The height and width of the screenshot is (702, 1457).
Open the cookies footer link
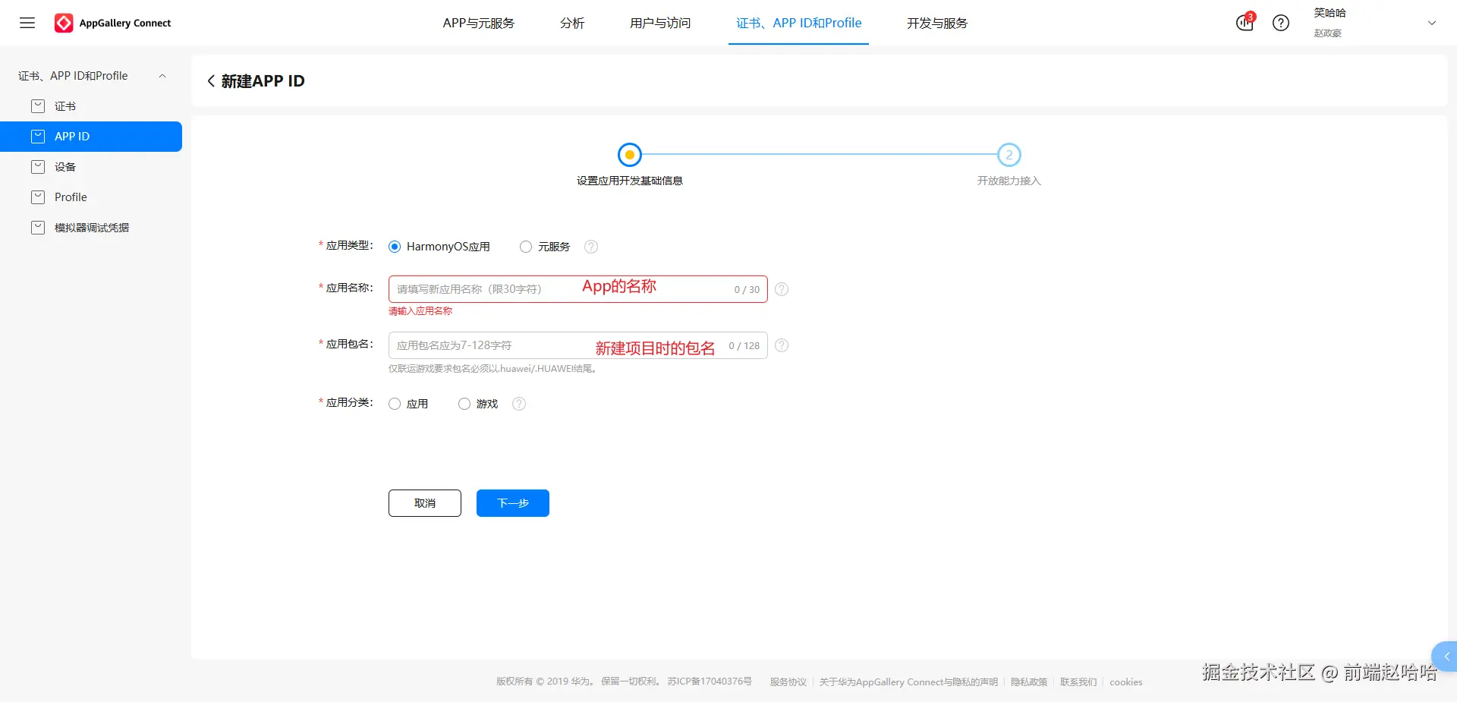click(1126, 682)
